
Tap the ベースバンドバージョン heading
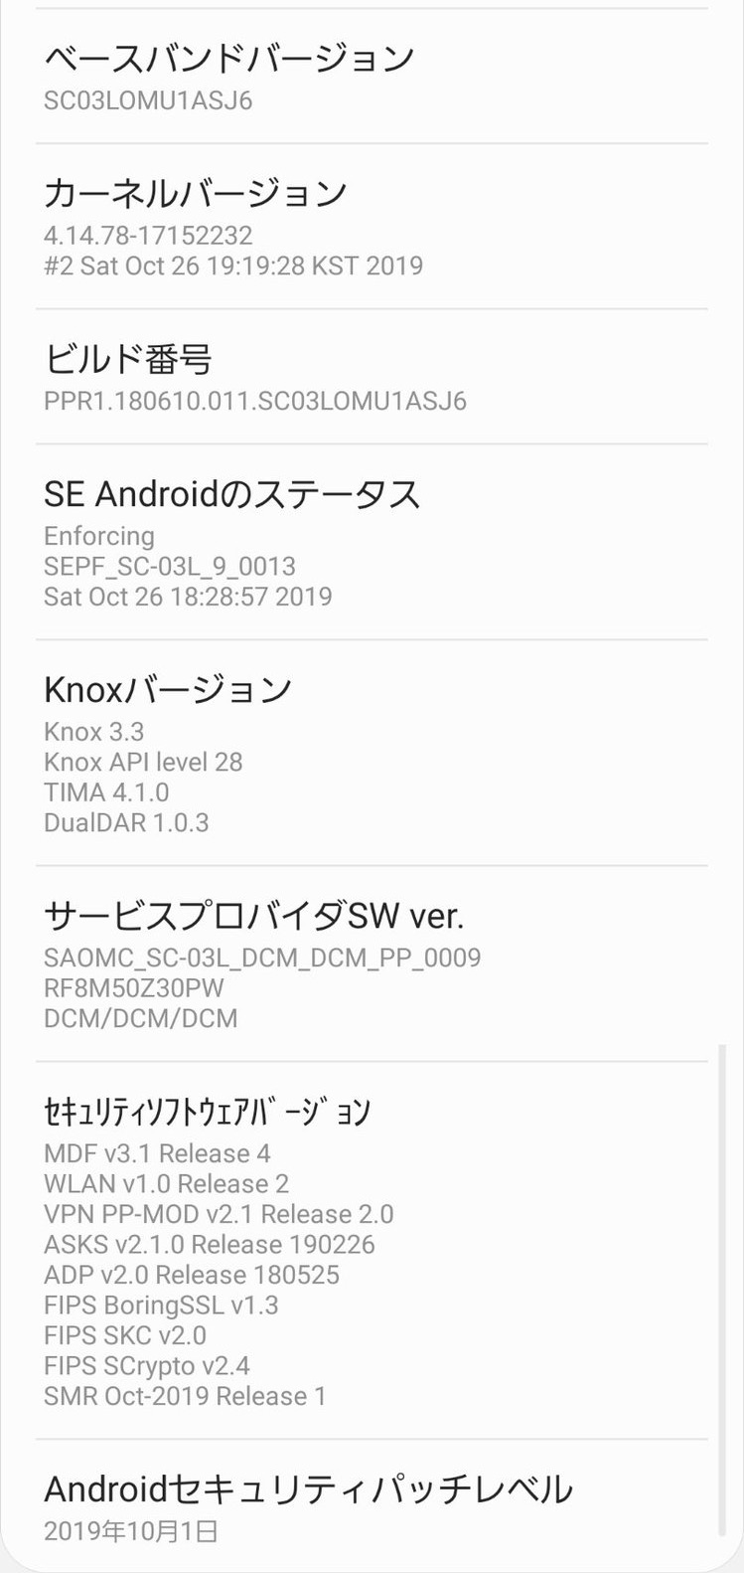(x=228, y=59)
